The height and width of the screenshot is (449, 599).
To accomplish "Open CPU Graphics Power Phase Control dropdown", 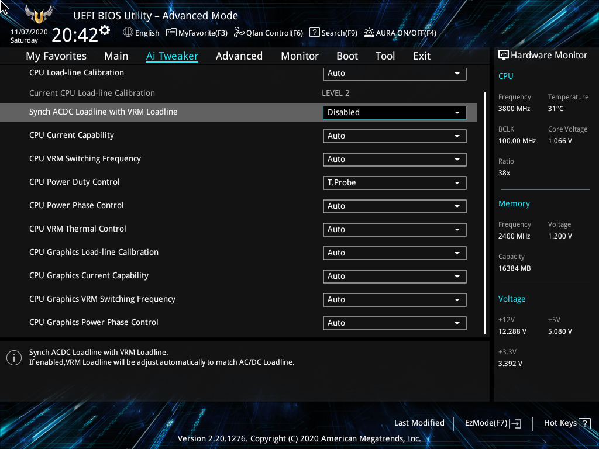I will [395, 323].
